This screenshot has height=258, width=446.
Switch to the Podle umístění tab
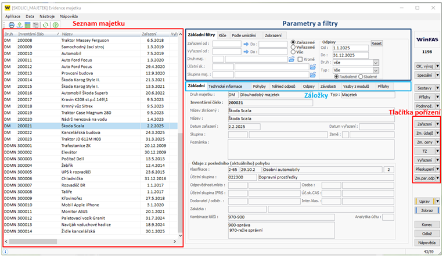[243, 35]
